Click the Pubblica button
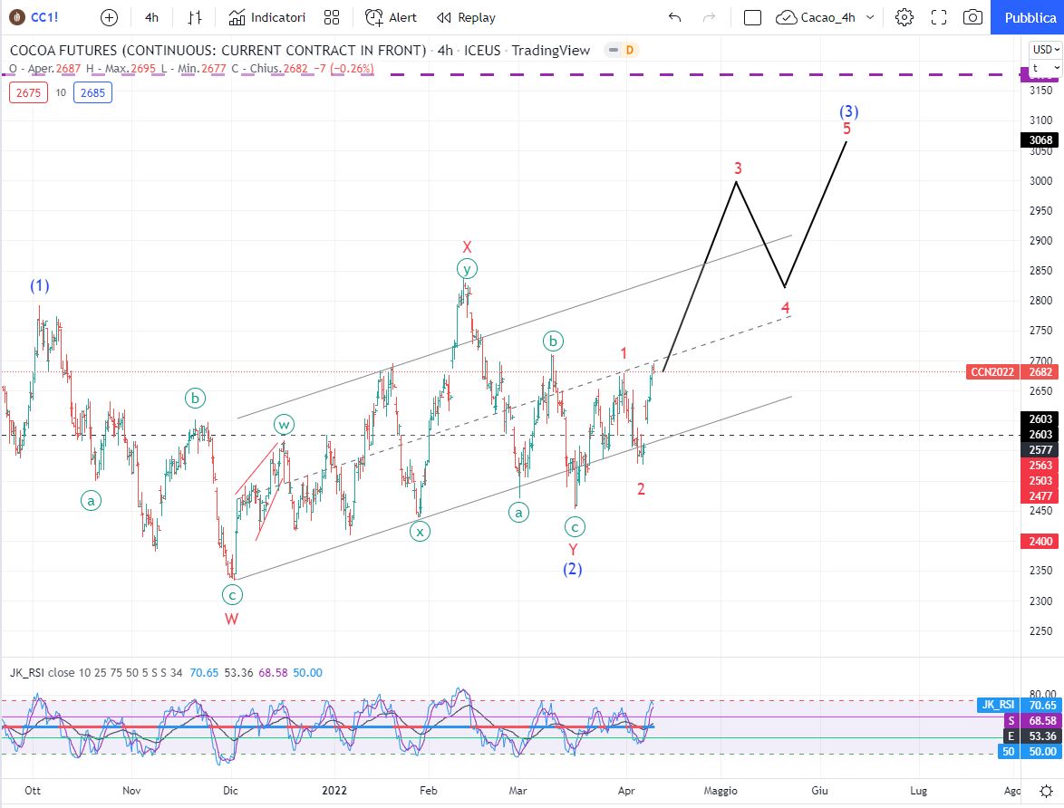Screen dimensions: 1064x808 point(1028,17)
